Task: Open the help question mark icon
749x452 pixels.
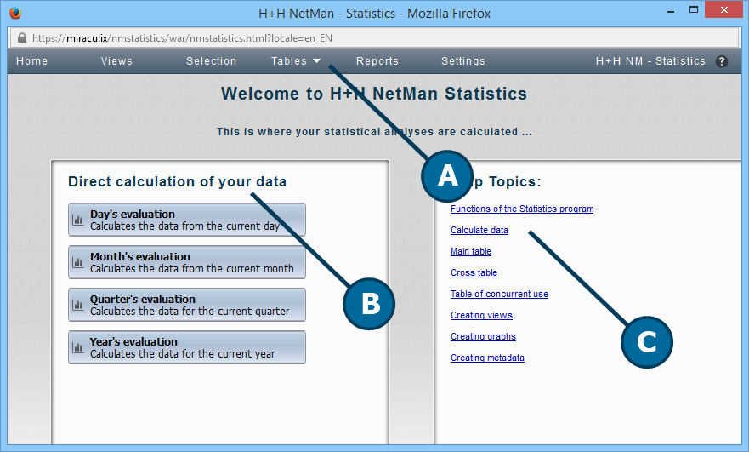Action: pos(721,61)
